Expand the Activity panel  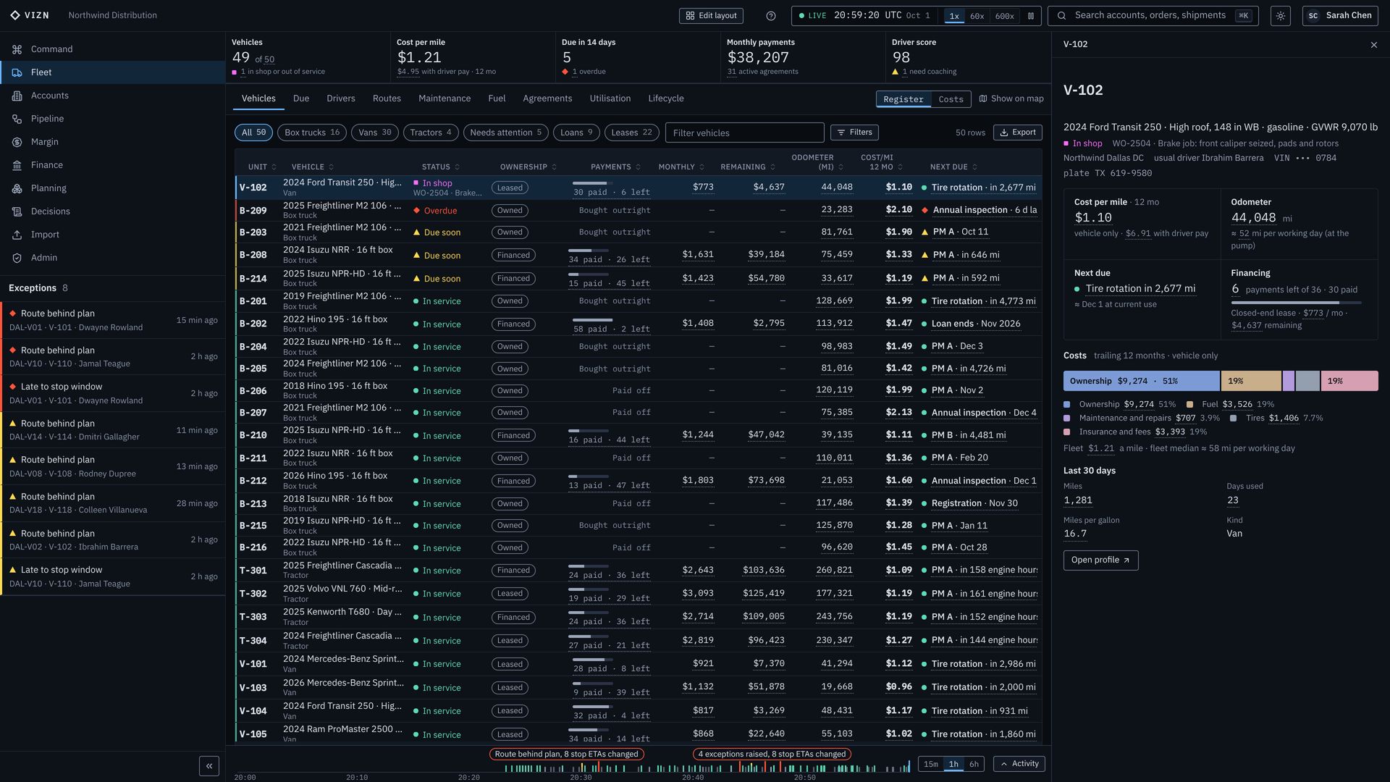(x=1019, y=764)
